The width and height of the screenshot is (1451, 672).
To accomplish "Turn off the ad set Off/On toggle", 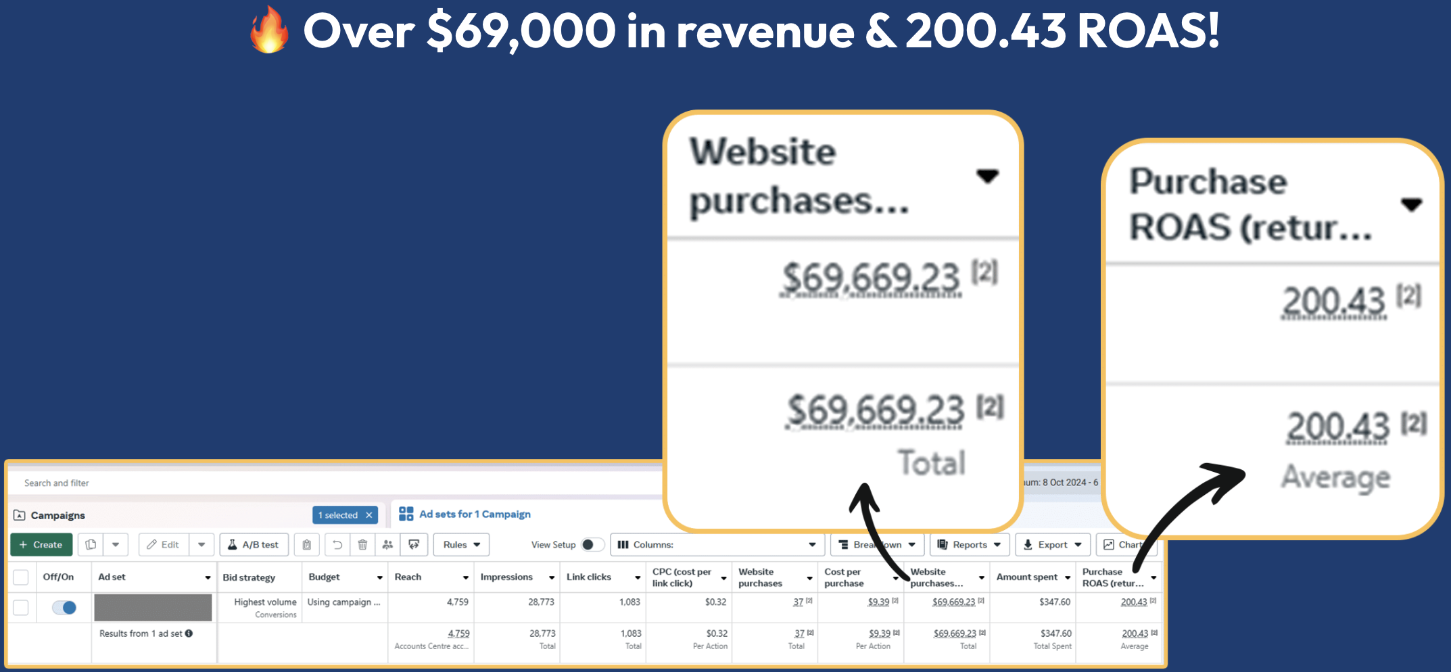I will point(64,608).
